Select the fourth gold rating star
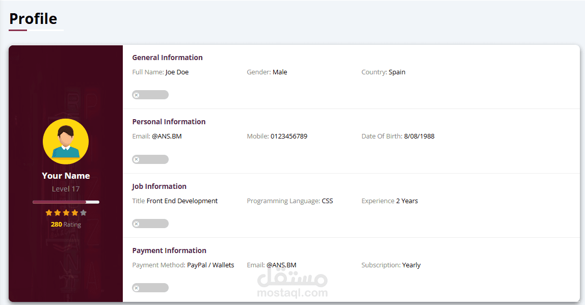 click(74, 213)
